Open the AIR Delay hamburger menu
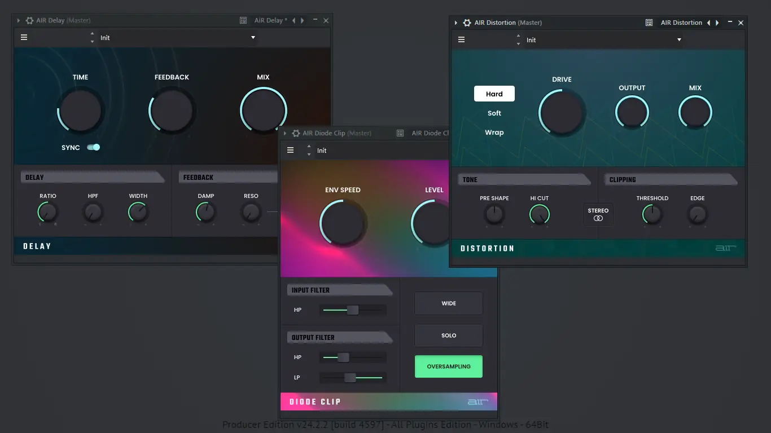Viewport: 771px width, 433px height. pyautogui.click(x=23, y=37)
